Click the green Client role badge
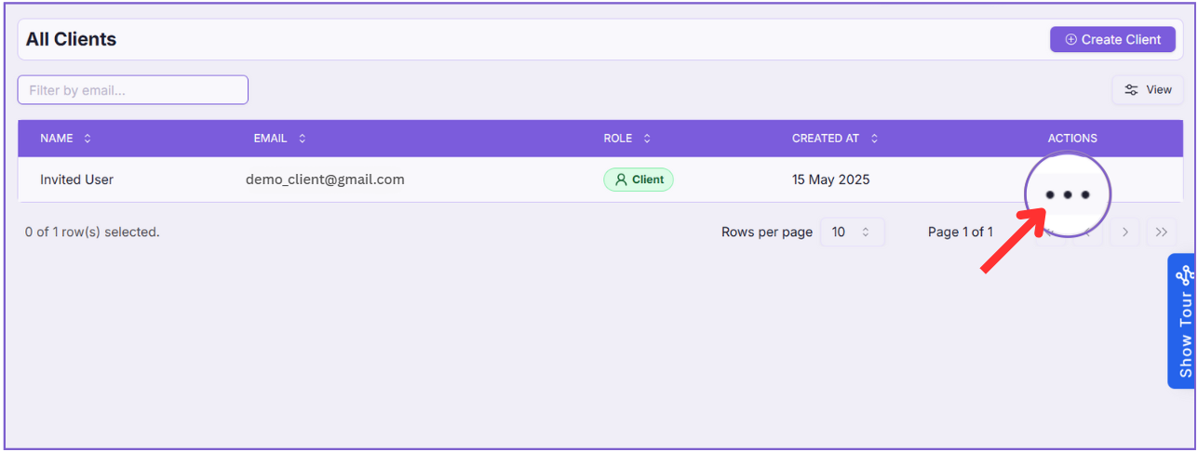Viewport: 1198px width, 452px height. [638, 179]
